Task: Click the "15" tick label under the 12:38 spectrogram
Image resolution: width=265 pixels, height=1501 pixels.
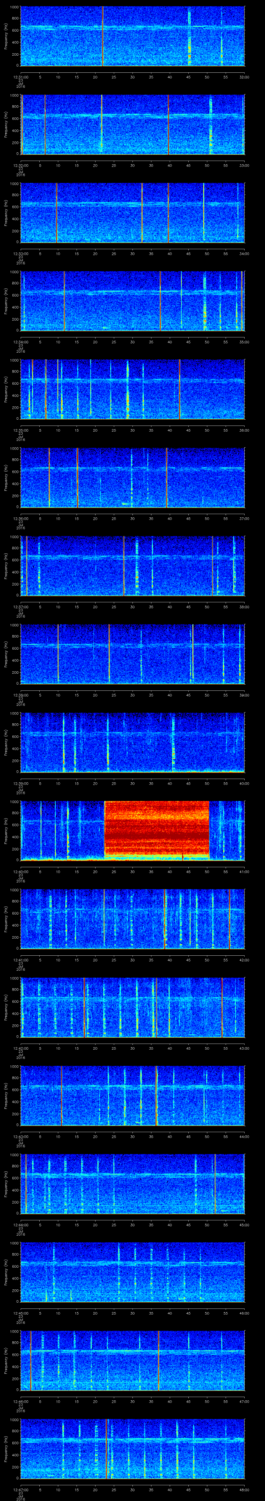Action: coord(76,695)
